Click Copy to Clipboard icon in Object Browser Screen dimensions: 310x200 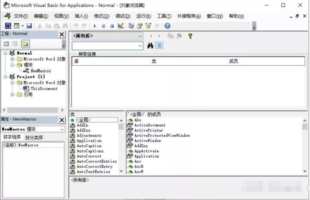(x=170, y=36)
